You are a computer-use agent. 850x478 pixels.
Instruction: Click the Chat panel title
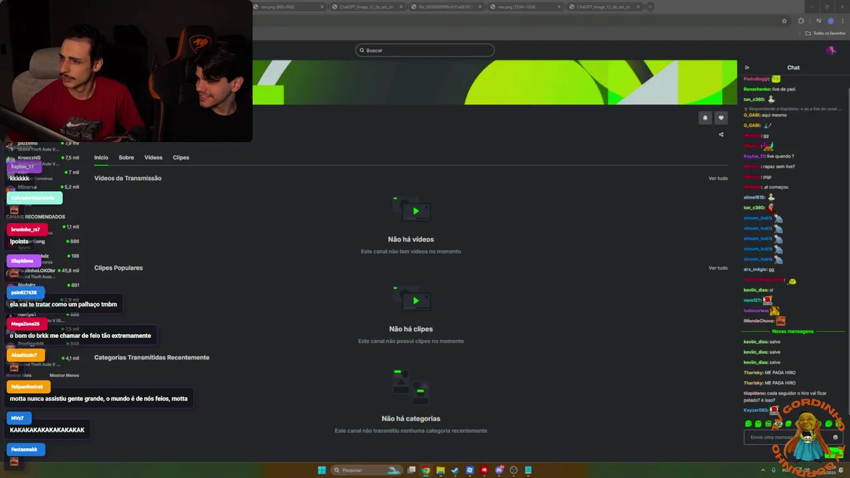[x=794, y=67]
